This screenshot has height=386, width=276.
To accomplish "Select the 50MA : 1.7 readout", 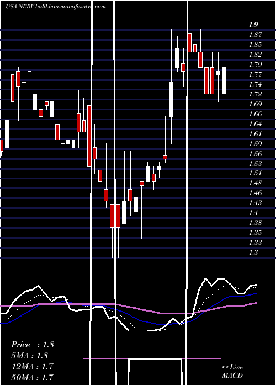I will coord(33,377).
